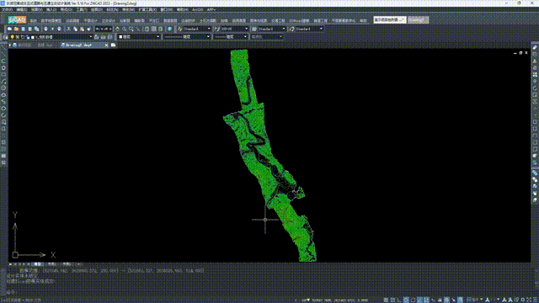Close the Drawing2.dwg document tab
This screenshot has height=303, width=539.
coord(106,45)
